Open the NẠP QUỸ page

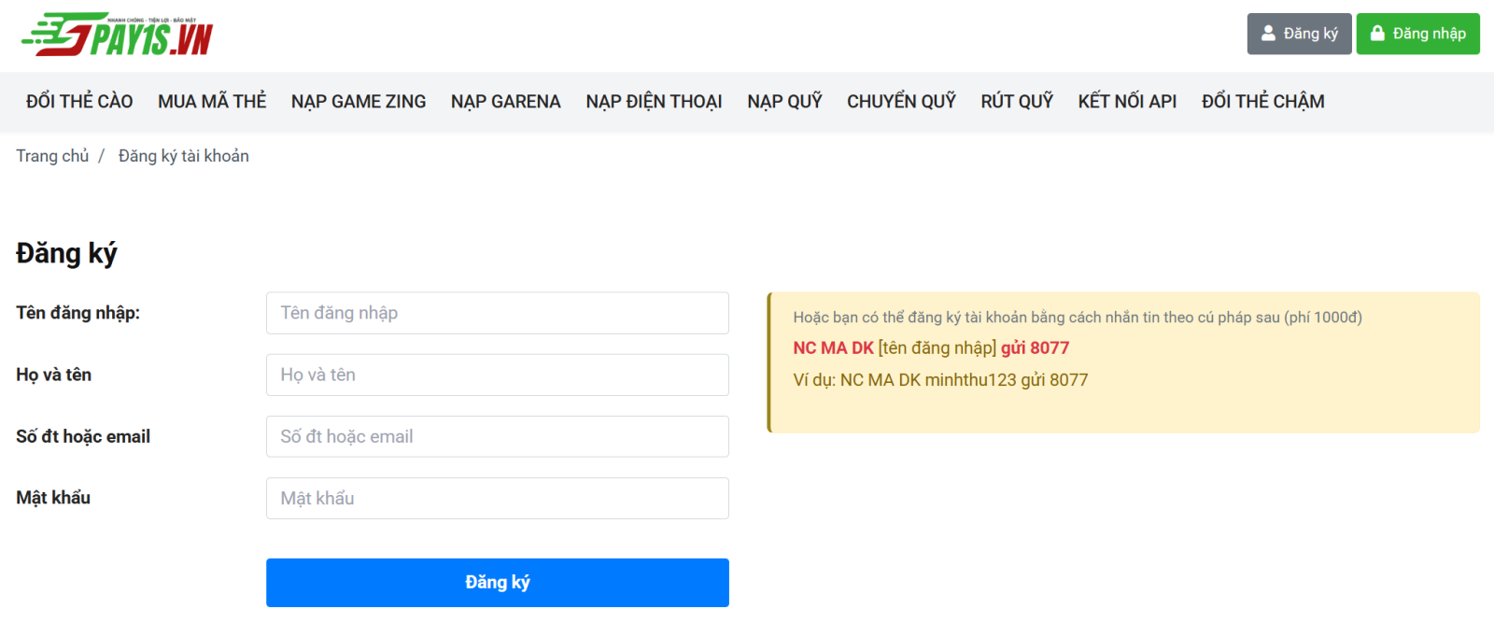point(784,102)
